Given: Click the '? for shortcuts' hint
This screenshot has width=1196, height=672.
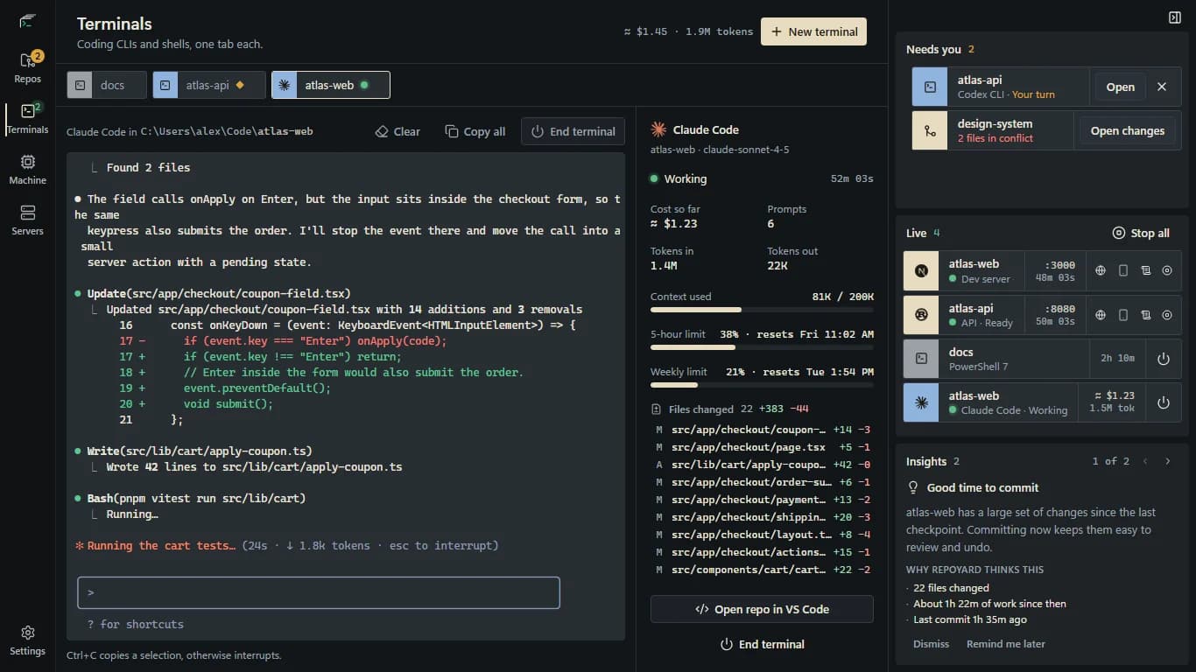Looking at the screenshot, I should click(136, 624).
